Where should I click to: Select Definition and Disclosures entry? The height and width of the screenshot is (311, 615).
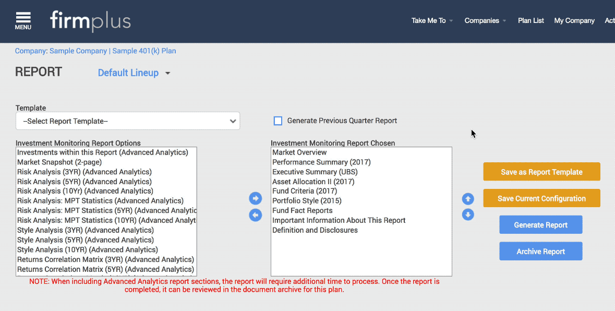point(361,230)
